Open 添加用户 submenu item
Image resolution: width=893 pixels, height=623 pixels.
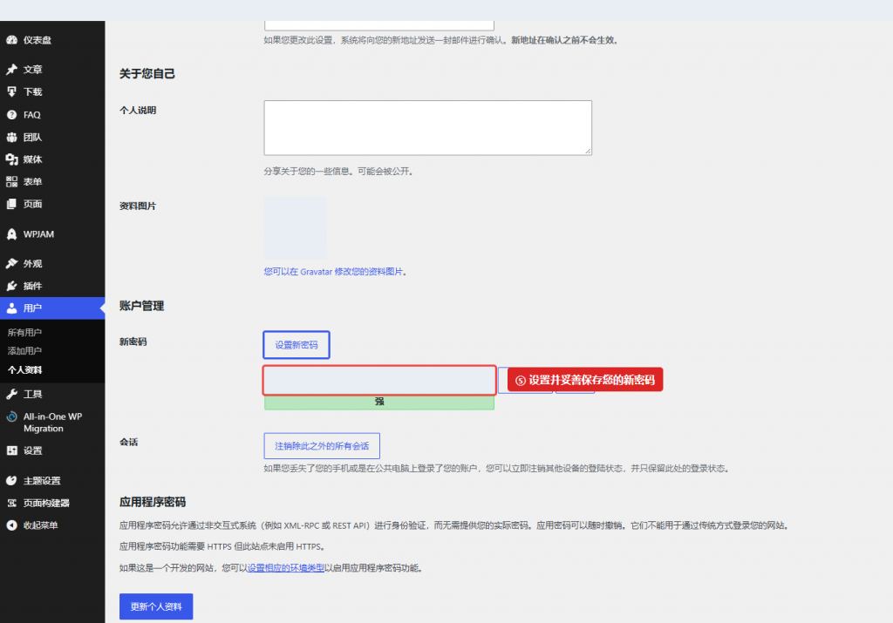(x=24, y=351)
